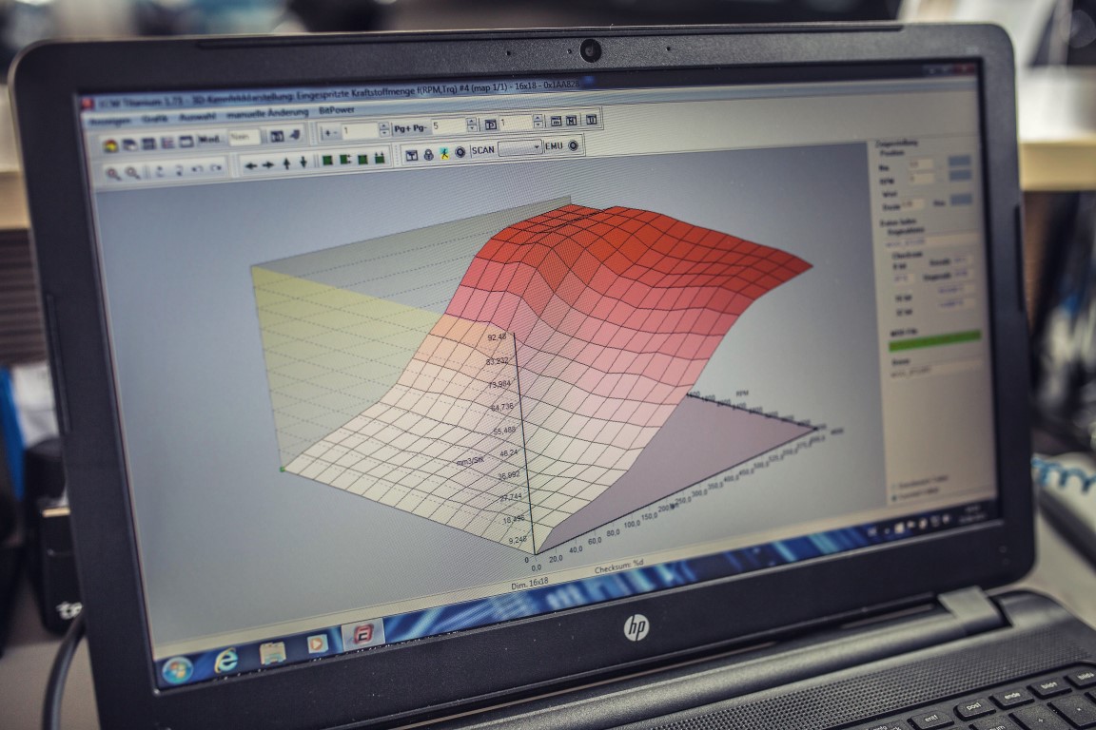Click the down arrow navigation icon
Screen dimensions: 1096x730
(303, 163)
